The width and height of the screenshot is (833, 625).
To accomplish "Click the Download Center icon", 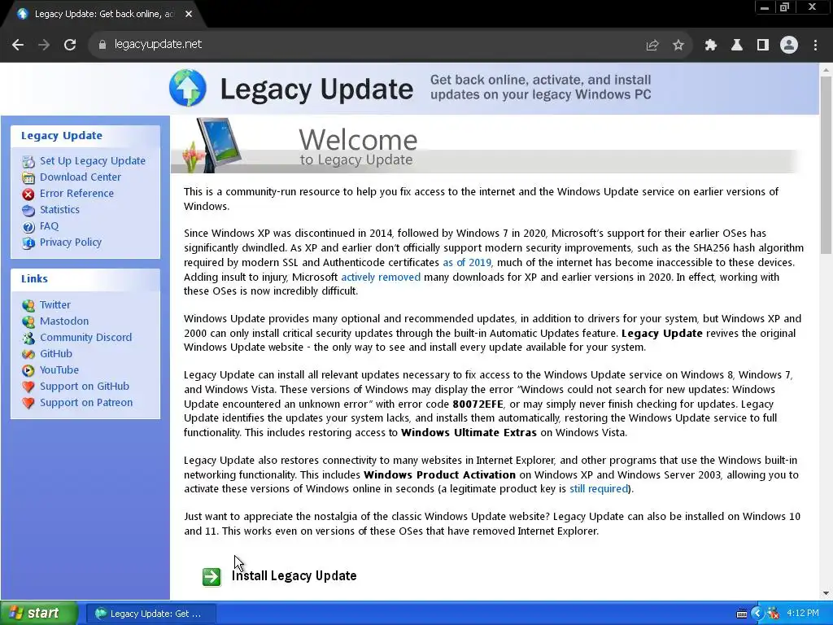I will pyautogui.click(x=28, y=177).
